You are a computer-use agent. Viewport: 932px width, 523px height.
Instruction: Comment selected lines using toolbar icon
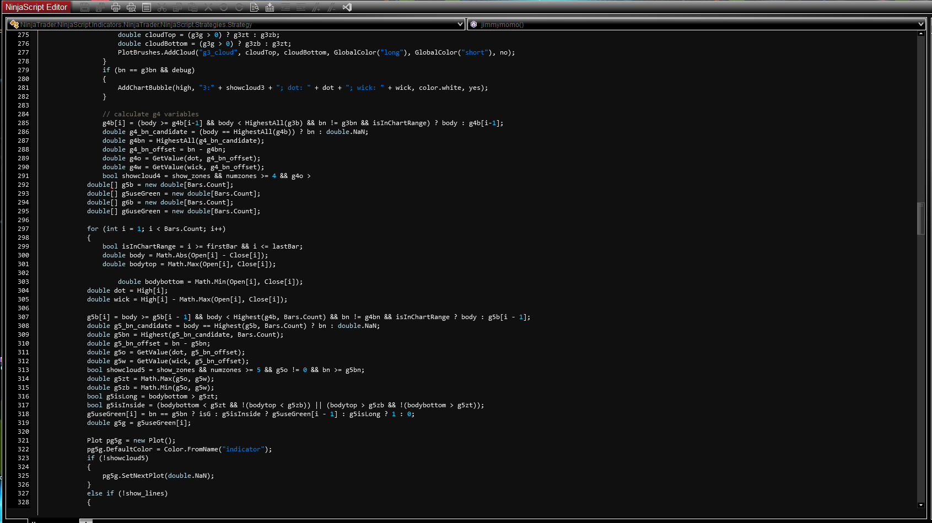[x=316, y=7]
